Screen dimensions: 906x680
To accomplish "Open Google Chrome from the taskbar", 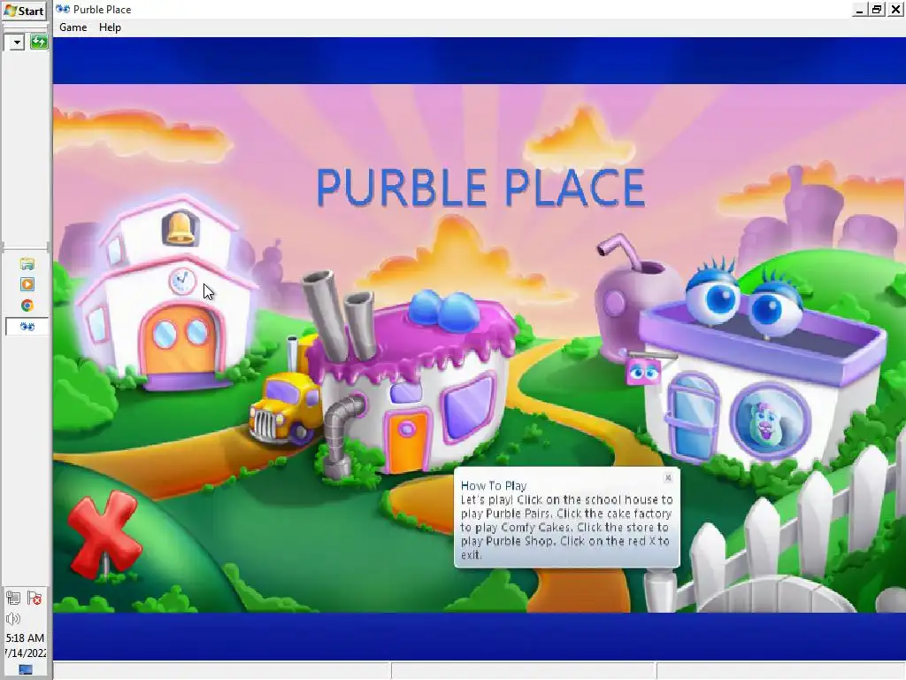I will pos(27,305).
